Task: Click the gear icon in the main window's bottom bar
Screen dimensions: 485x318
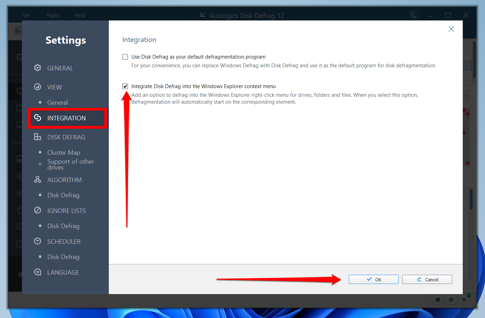Action: (x=451, y=300)
